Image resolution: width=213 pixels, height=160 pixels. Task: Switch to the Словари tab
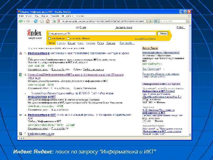click(91, 43)
